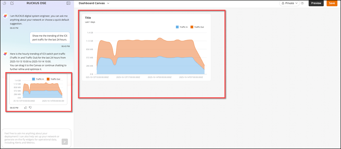
Task: Click the thumbs down feedback icon
Action: click(30, 107)
